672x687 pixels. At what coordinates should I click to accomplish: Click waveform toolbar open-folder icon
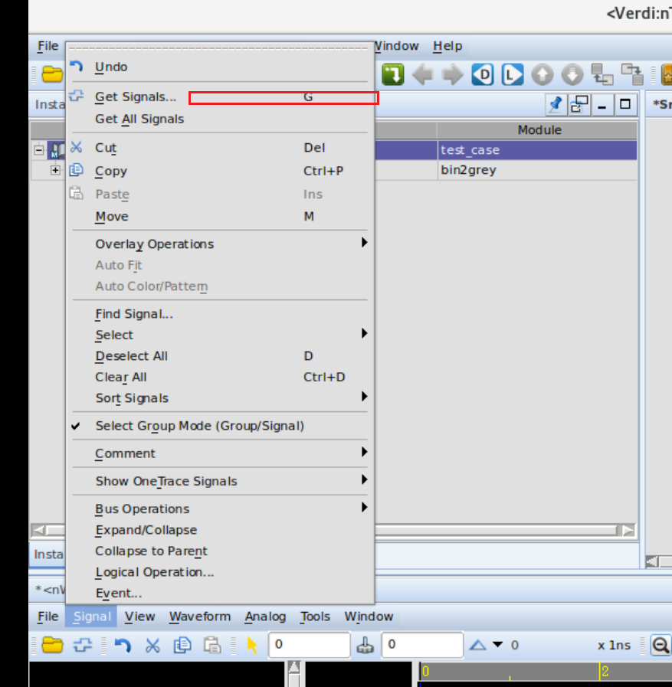click(x=52, y=645)
